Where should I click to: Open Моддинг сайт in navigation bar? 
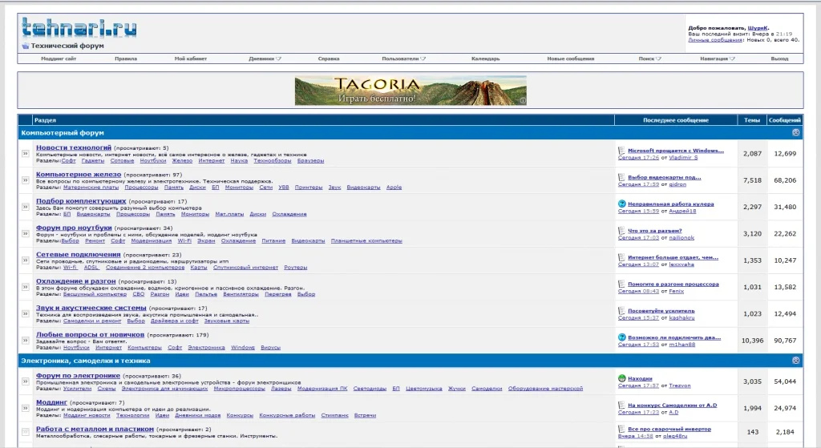pyautogui.click(x=59, y=59)
